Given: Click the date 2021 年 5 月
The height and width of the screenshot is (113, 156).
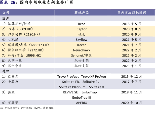Looking at the screenshot, I should 131,40.
